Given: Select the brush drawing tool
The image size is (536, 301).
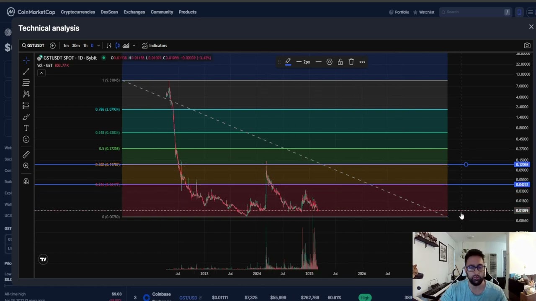Looking at the screenshot, I should [x=26, y=117].
